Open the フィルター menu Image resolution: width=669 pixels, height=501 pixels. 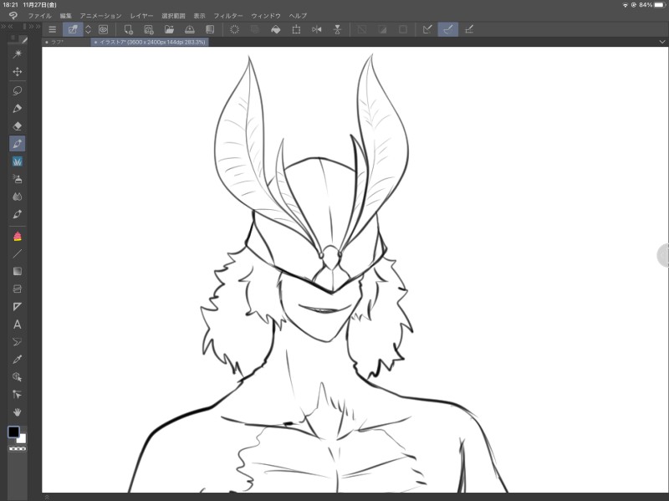point(228,16)
